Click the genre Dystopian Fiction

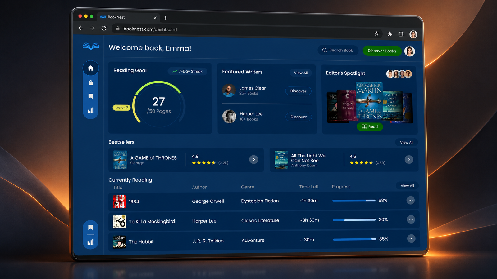click(260, 201)
